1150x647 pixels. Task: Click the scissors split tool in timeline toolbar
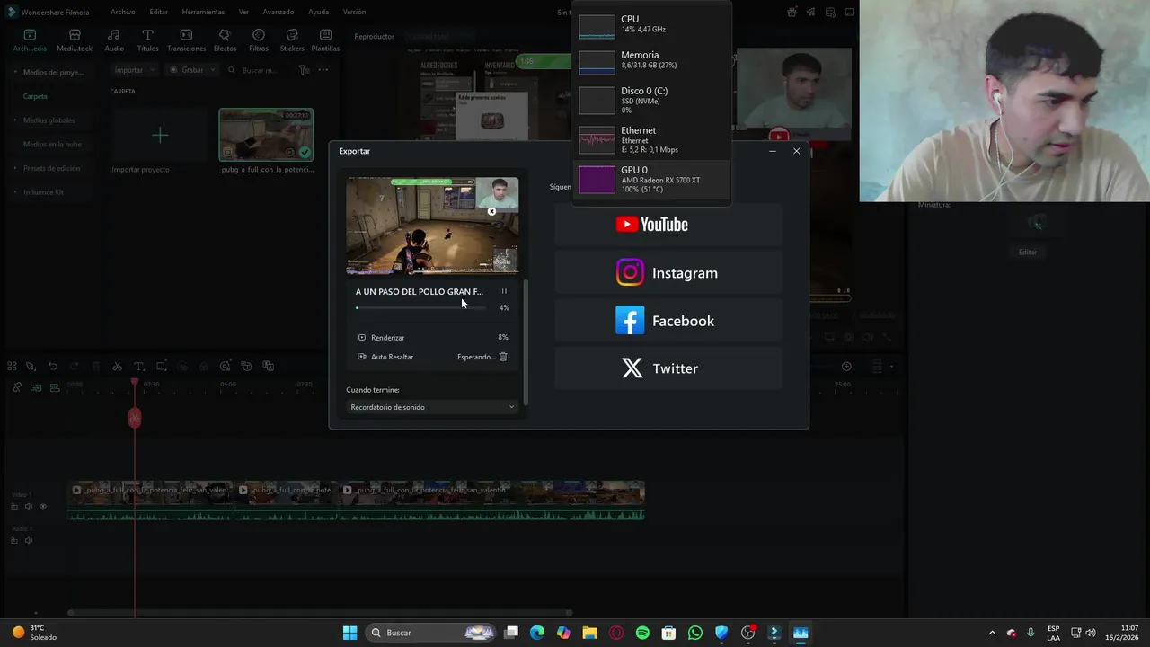point(117,367)
